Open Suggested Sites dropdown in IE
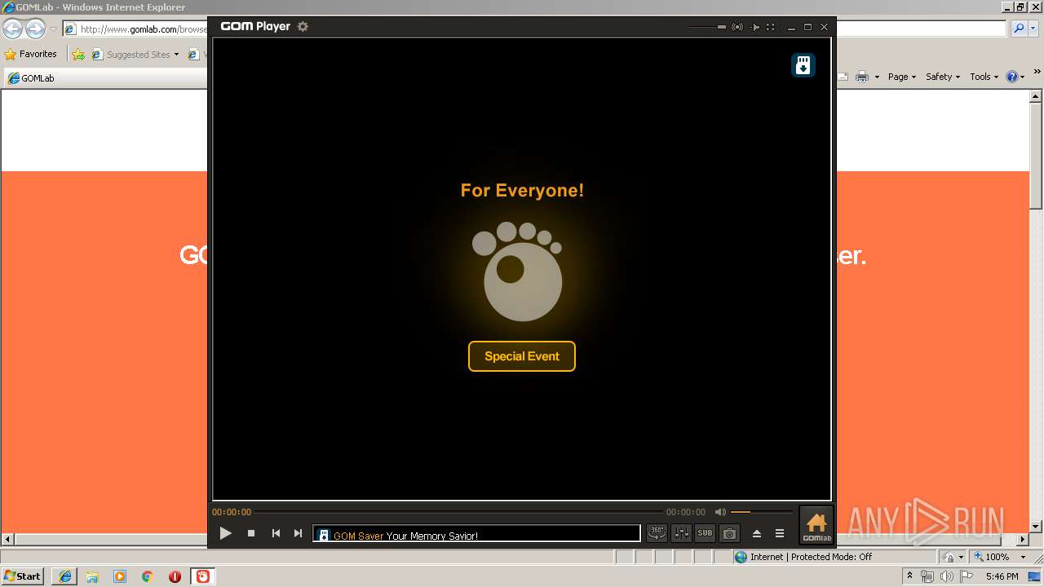 135,55
